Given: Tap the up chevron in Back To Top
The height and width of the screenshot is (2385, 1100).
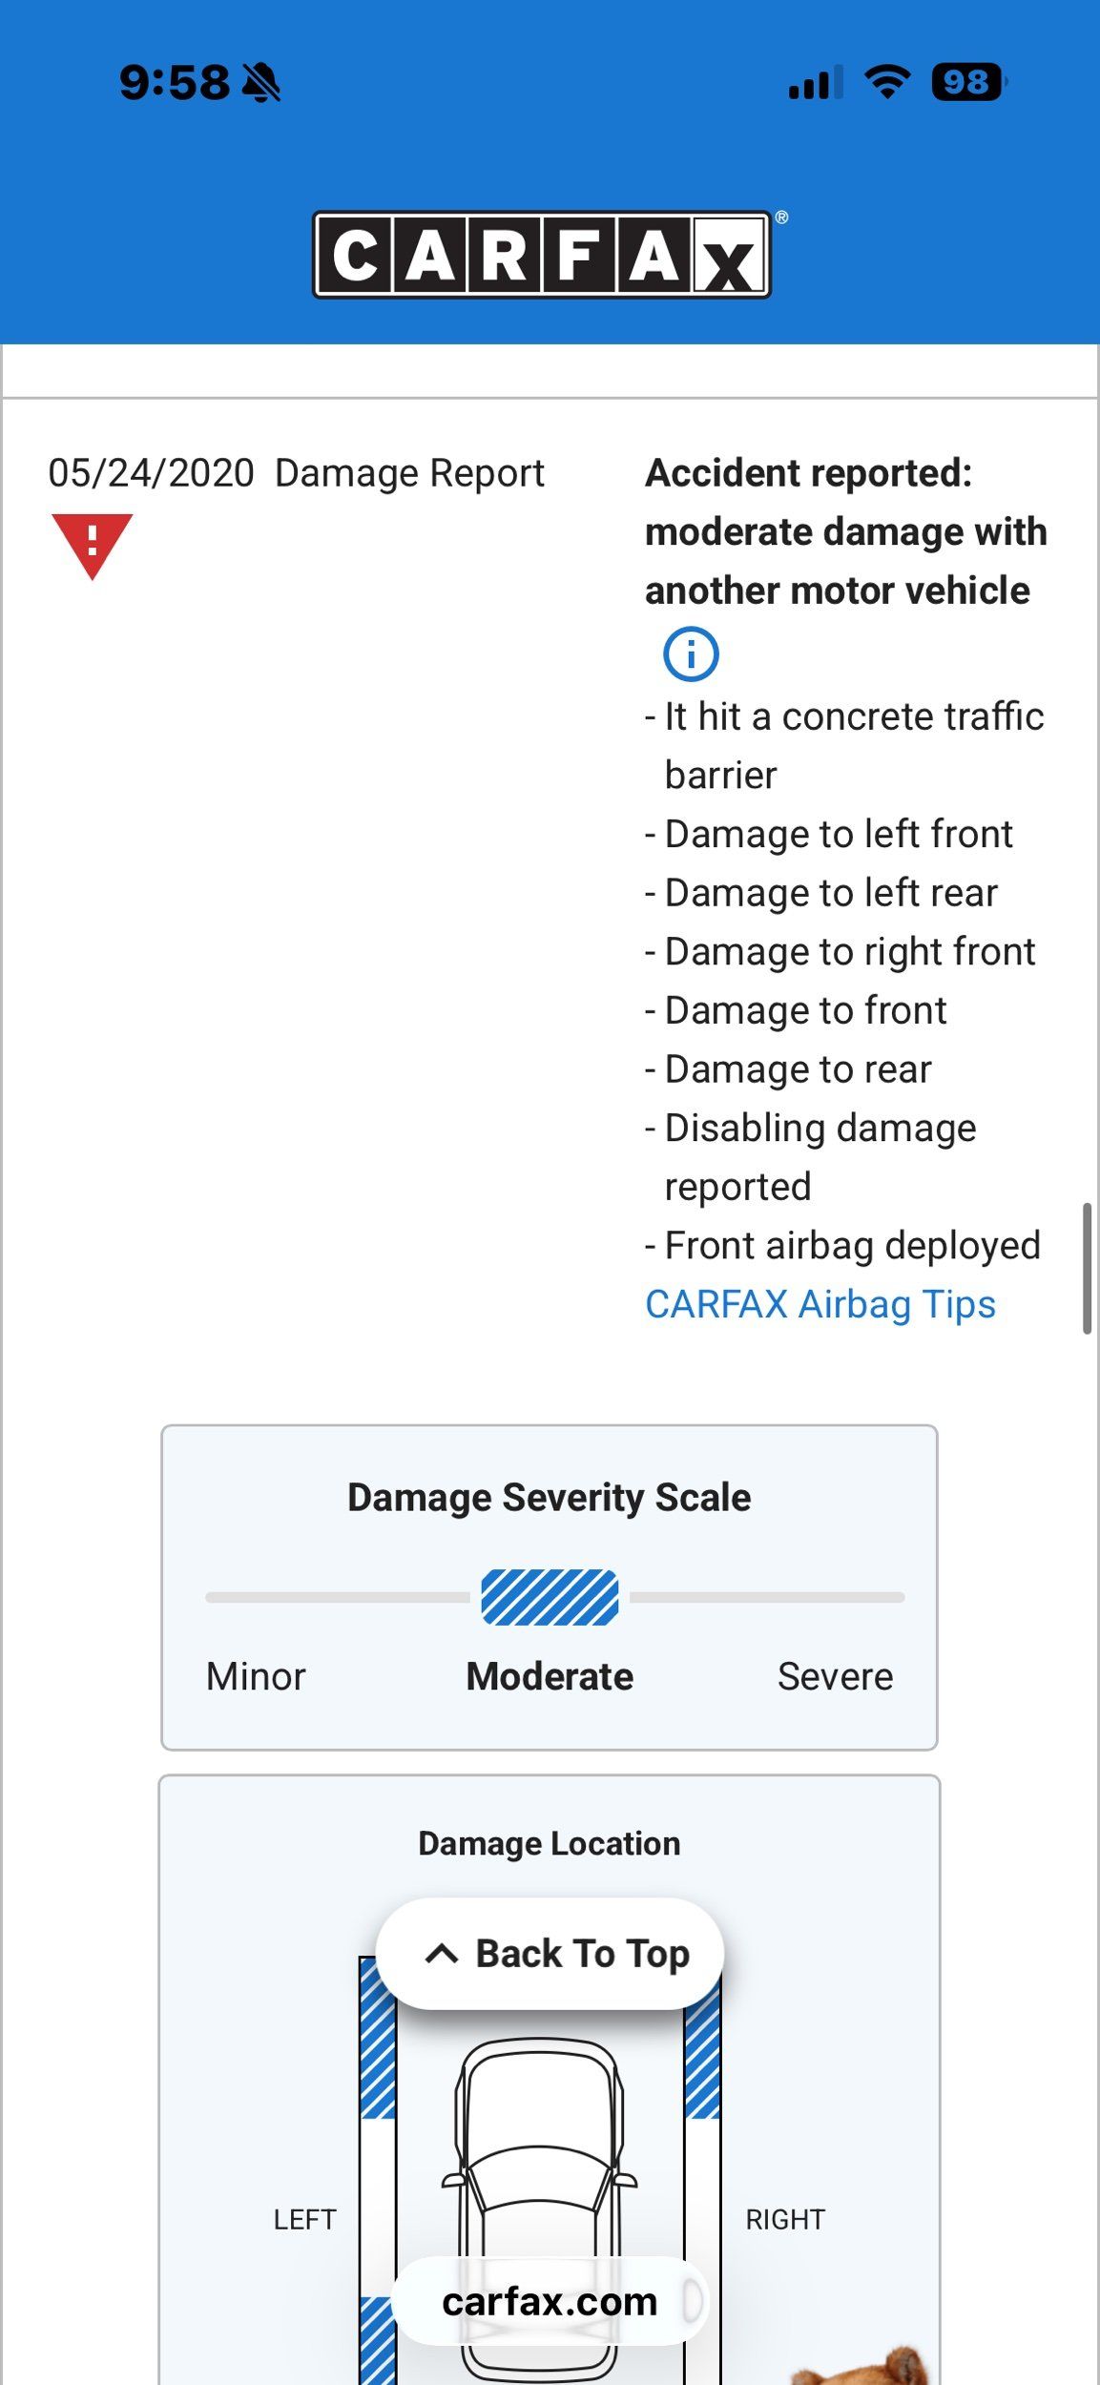Looking at the screenshot, I should (x=441, y=1954).
